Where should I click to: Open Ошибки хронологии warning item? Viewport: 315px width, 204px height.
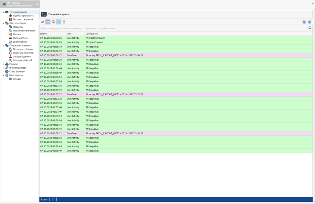[23, 16]
